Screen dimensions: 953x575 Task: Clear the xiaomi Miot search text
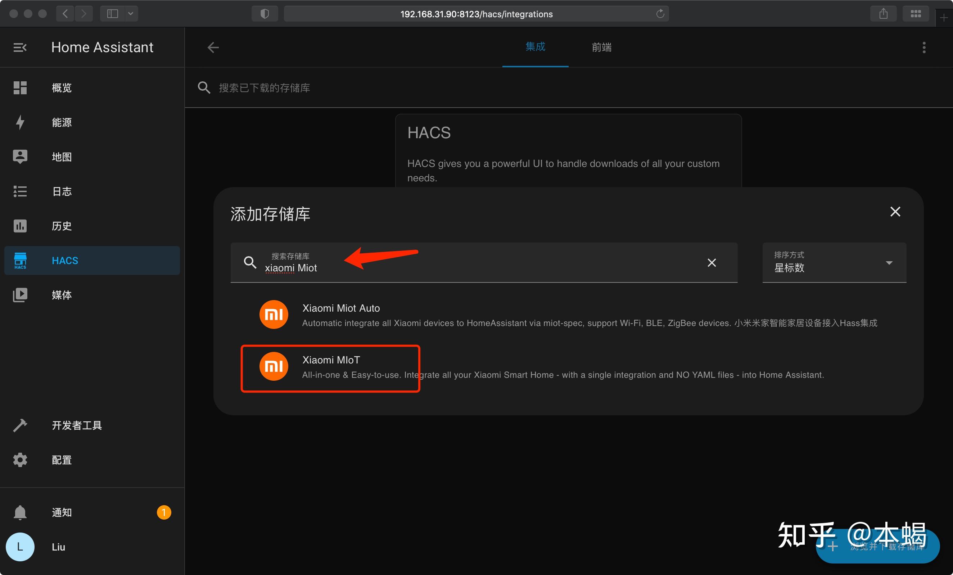coord(712,263)
